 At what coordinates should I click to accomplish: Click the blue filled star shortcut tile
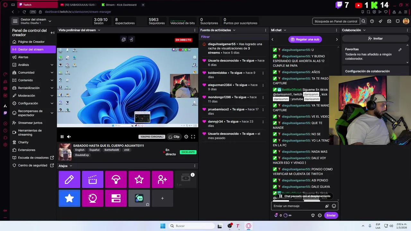[x=69, y=198]
